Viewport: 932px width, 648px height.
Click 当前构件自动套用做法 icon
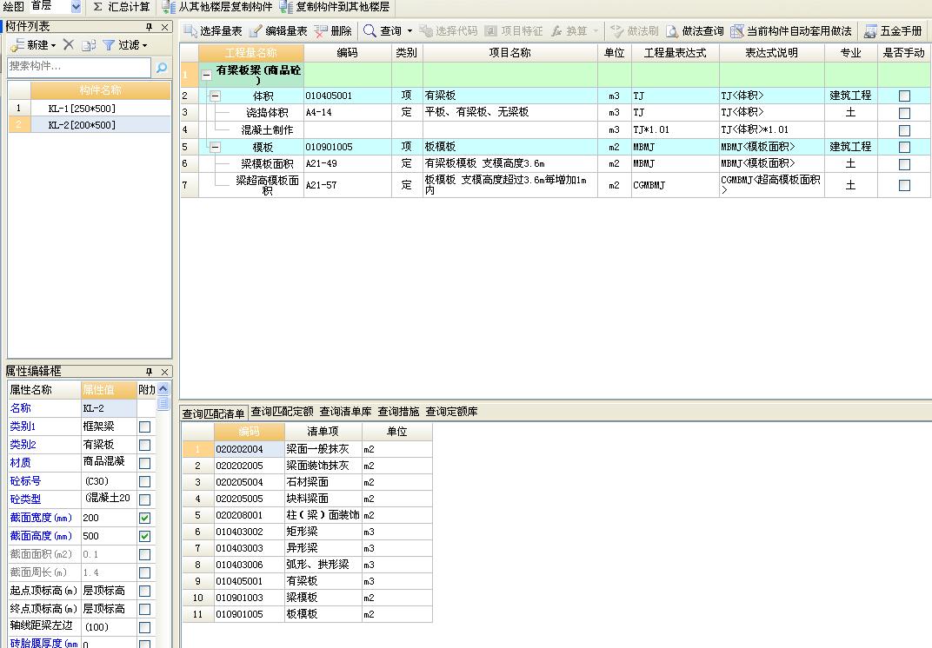click(x=737, y=31)
